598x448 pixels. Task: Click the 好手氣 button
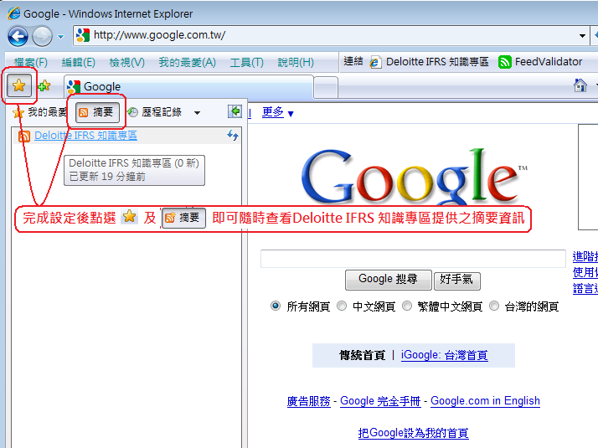pyautogui.click(x=457, y=281)
